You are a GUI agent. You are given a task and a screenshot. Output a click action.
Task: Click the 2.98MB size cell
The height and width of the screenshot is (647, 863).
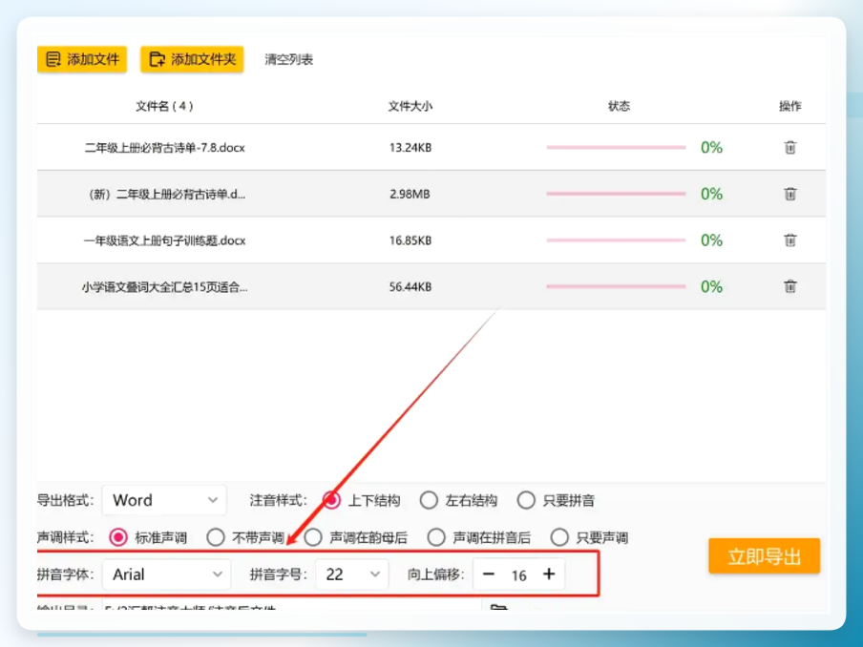[x=410, y=194]
